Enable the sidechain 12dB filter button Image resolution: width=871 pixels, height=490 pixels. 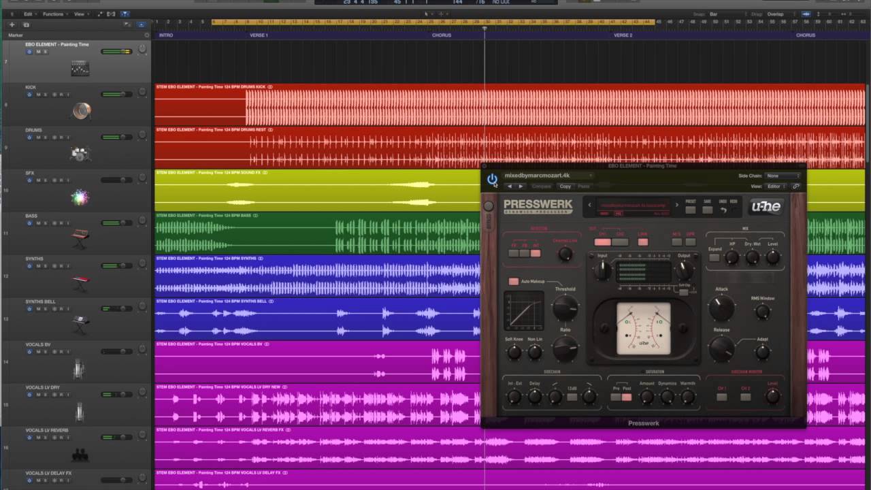[572, 397]
